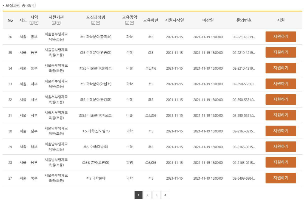Screen dimensions: 305x201
Task: Select course name 초5 과학분야(아현초)
Action: click(96, 84)
